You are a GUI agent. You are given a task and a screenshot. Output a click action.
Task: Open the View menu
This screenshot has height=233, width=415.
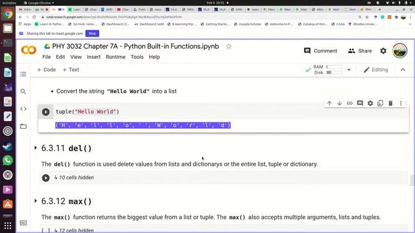coord(76,57)
